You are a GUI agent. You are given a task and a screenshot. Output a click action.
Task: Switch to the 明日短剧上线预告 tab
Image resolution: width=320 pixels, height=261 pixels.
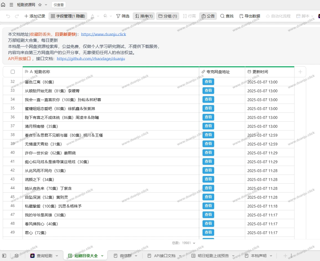(213, 256)
